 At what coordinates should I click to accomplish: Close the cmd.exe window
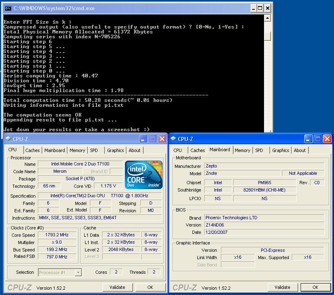pos(268,8)
